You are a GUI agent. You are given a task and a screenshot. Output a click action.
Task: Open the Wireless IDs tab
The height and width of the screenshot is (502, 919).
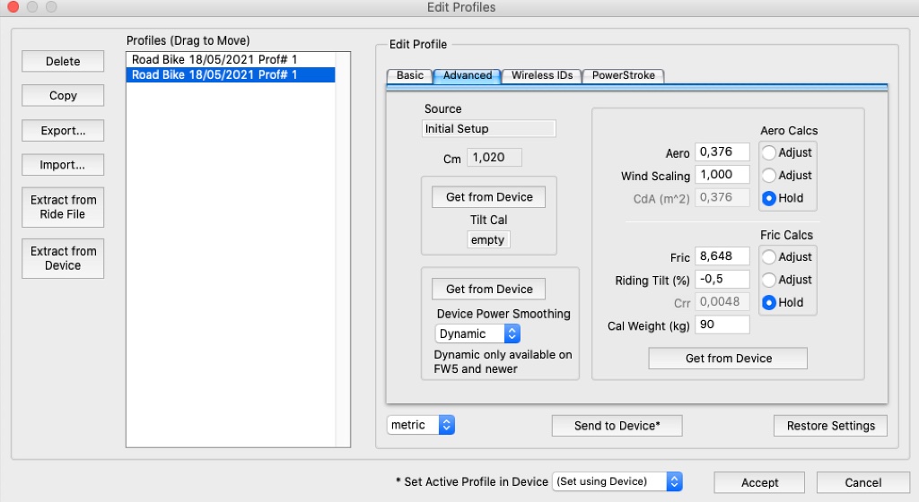541,75
